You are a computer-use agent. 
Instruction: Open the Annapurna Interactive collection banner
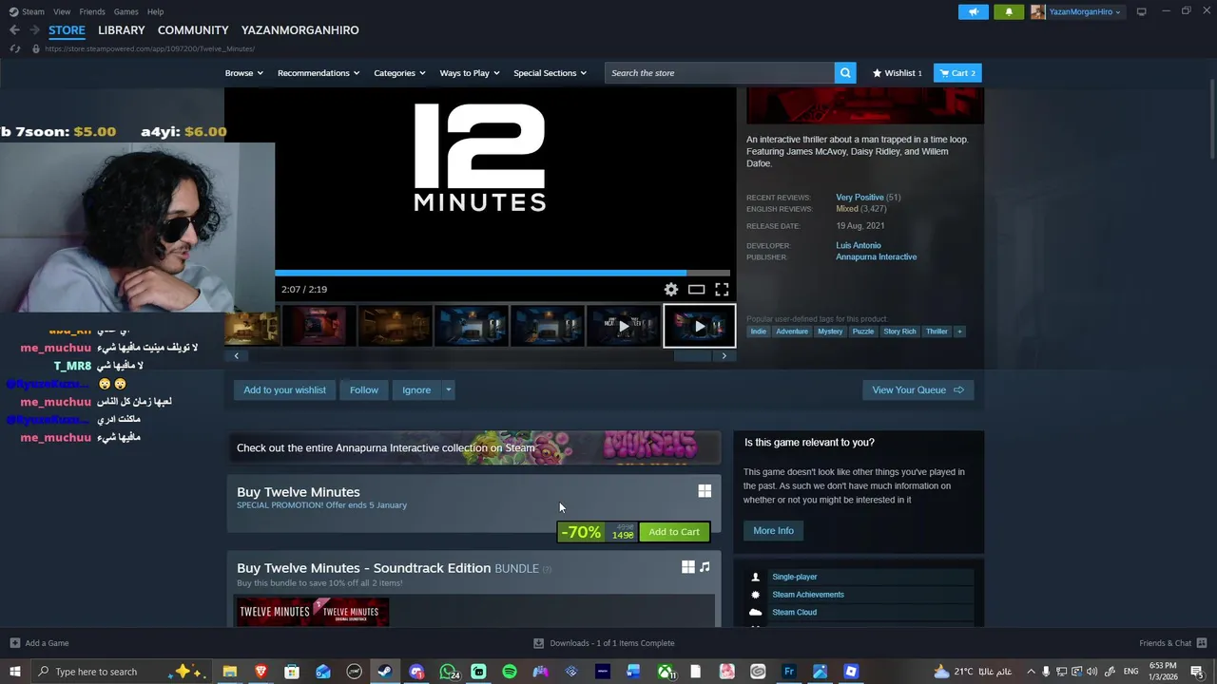pos(473,447)
